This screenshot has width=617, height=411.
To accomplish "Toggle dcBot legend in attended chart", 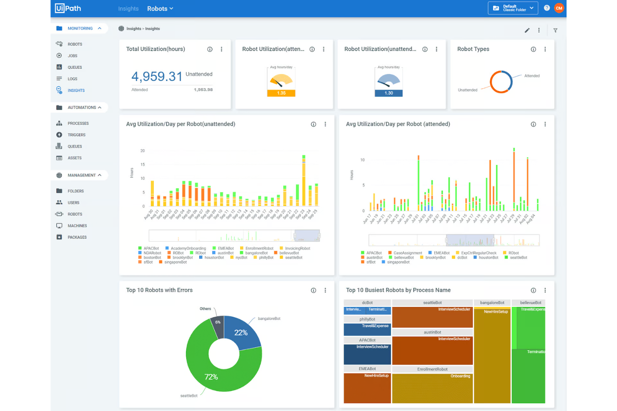I will pyautogui.click(x=459, y=258).
